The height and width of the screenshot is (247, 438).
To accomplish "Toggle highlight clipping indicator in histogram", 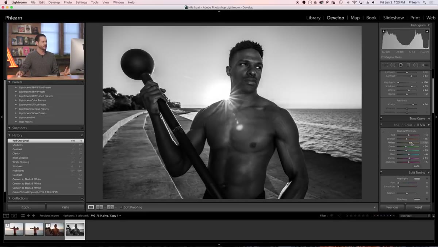I will 427,31.
